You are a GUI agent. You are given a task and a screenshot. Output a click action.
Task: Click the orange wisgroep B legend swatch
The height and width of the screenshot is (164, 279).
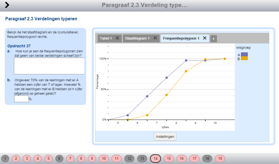click(244, 58)
